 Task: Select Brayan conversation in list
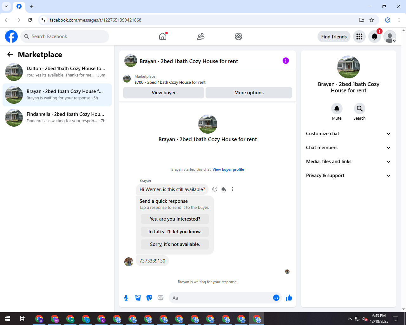pyautogui.click(x=57, y=95)
